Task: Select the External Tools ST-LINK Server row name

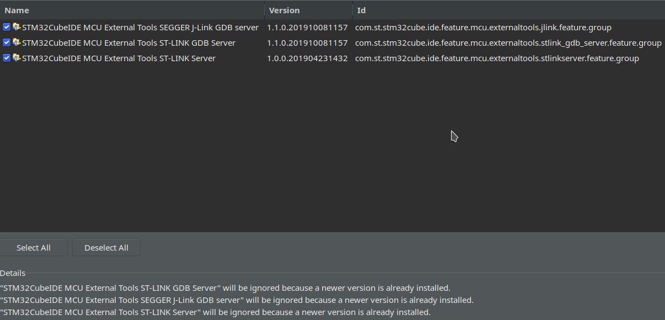Action: pyautogui.click(x=119, y=58)
